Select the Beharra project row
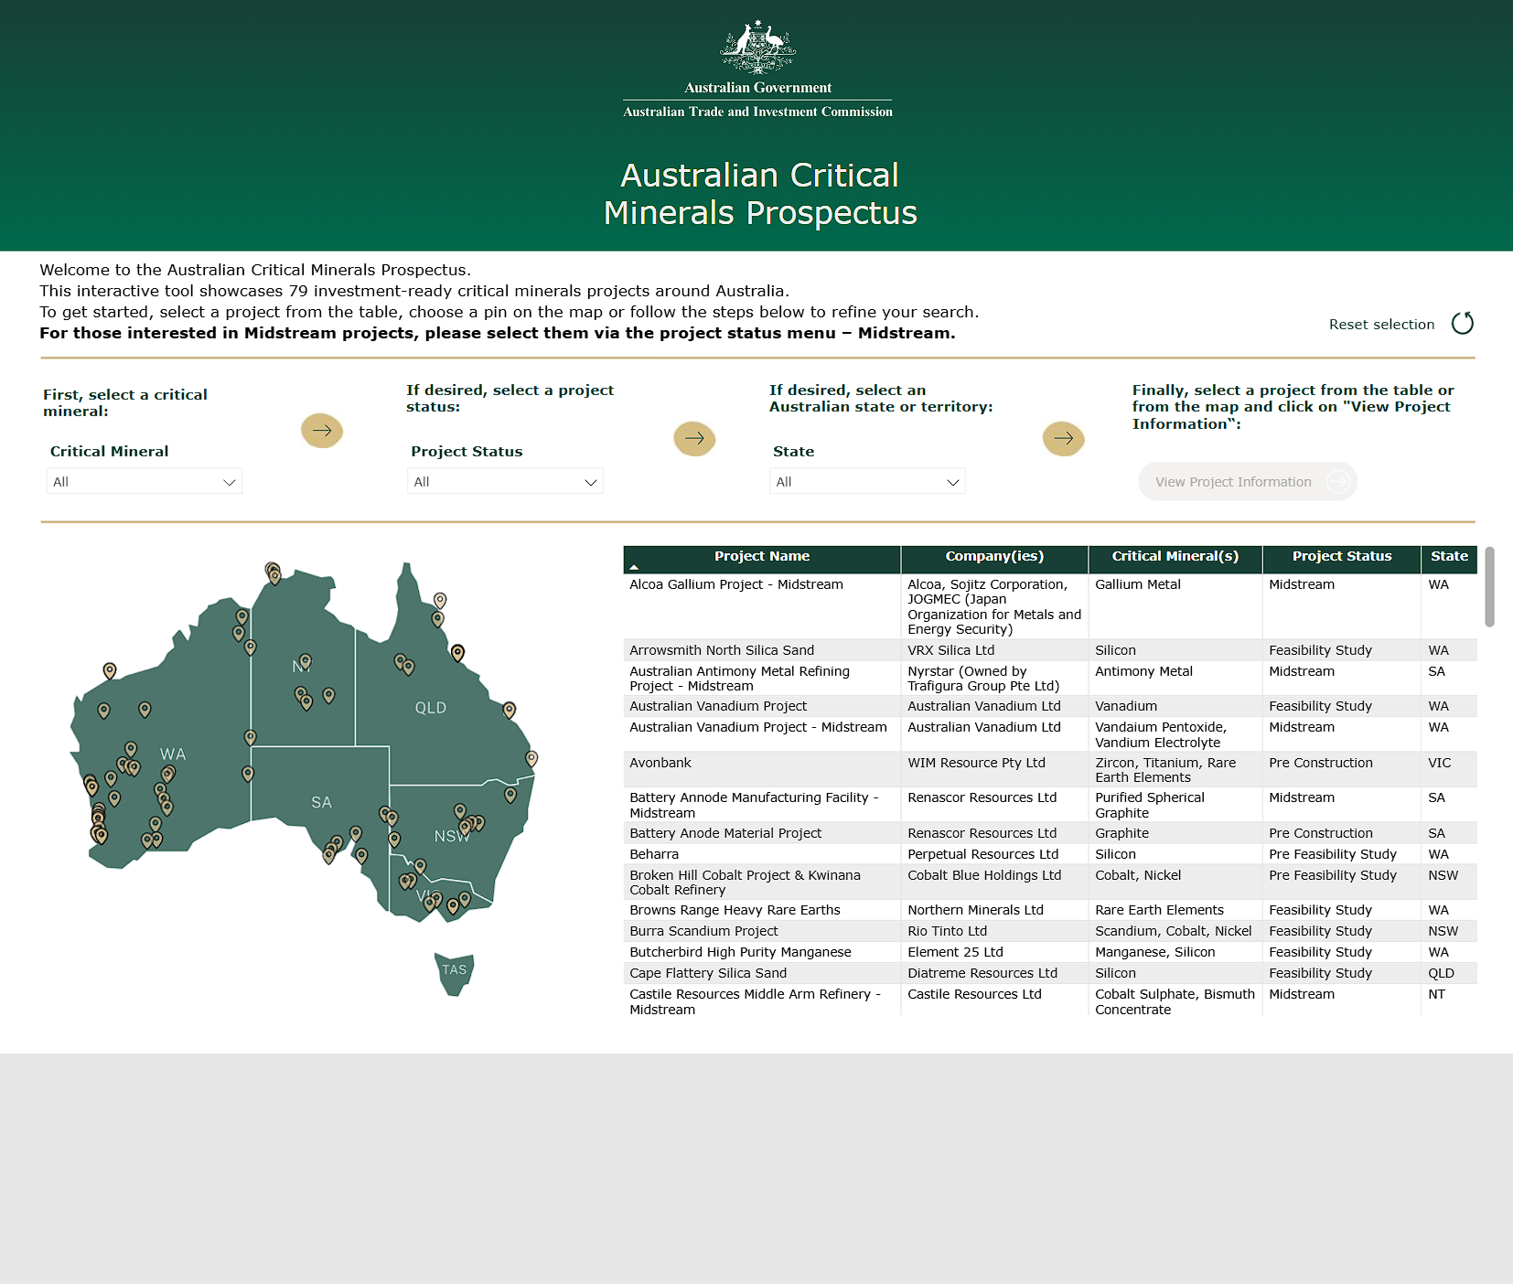This screenshot has width=1513, height=1284. (1050, 854)
